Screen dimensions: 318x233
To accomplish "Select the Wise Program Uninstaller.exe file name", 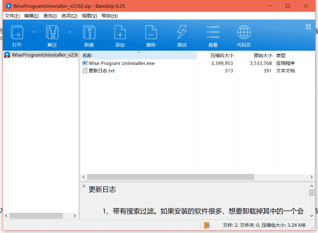I will [x=122, y=63].
